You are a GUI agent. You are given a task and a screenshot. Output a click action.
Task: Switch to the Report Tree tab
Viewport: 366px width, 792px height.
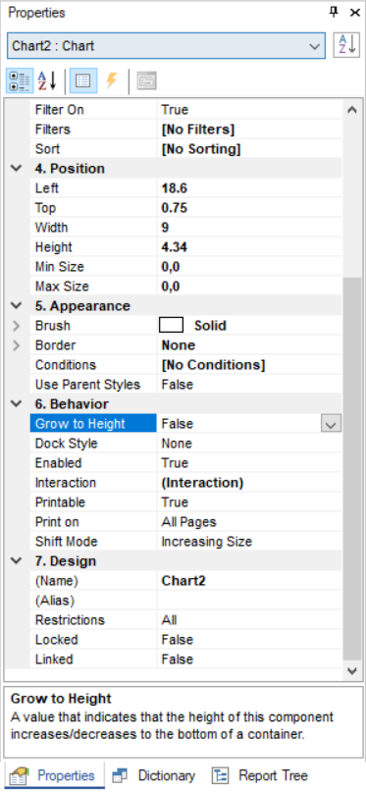point(260,775)
